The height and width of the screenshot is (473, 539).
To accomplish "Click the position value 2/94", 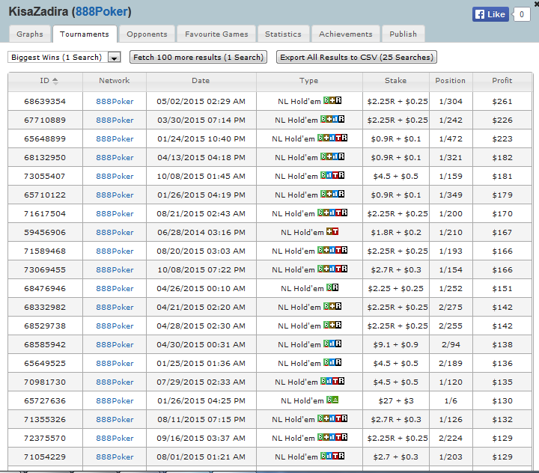I will tap(451, 345).
